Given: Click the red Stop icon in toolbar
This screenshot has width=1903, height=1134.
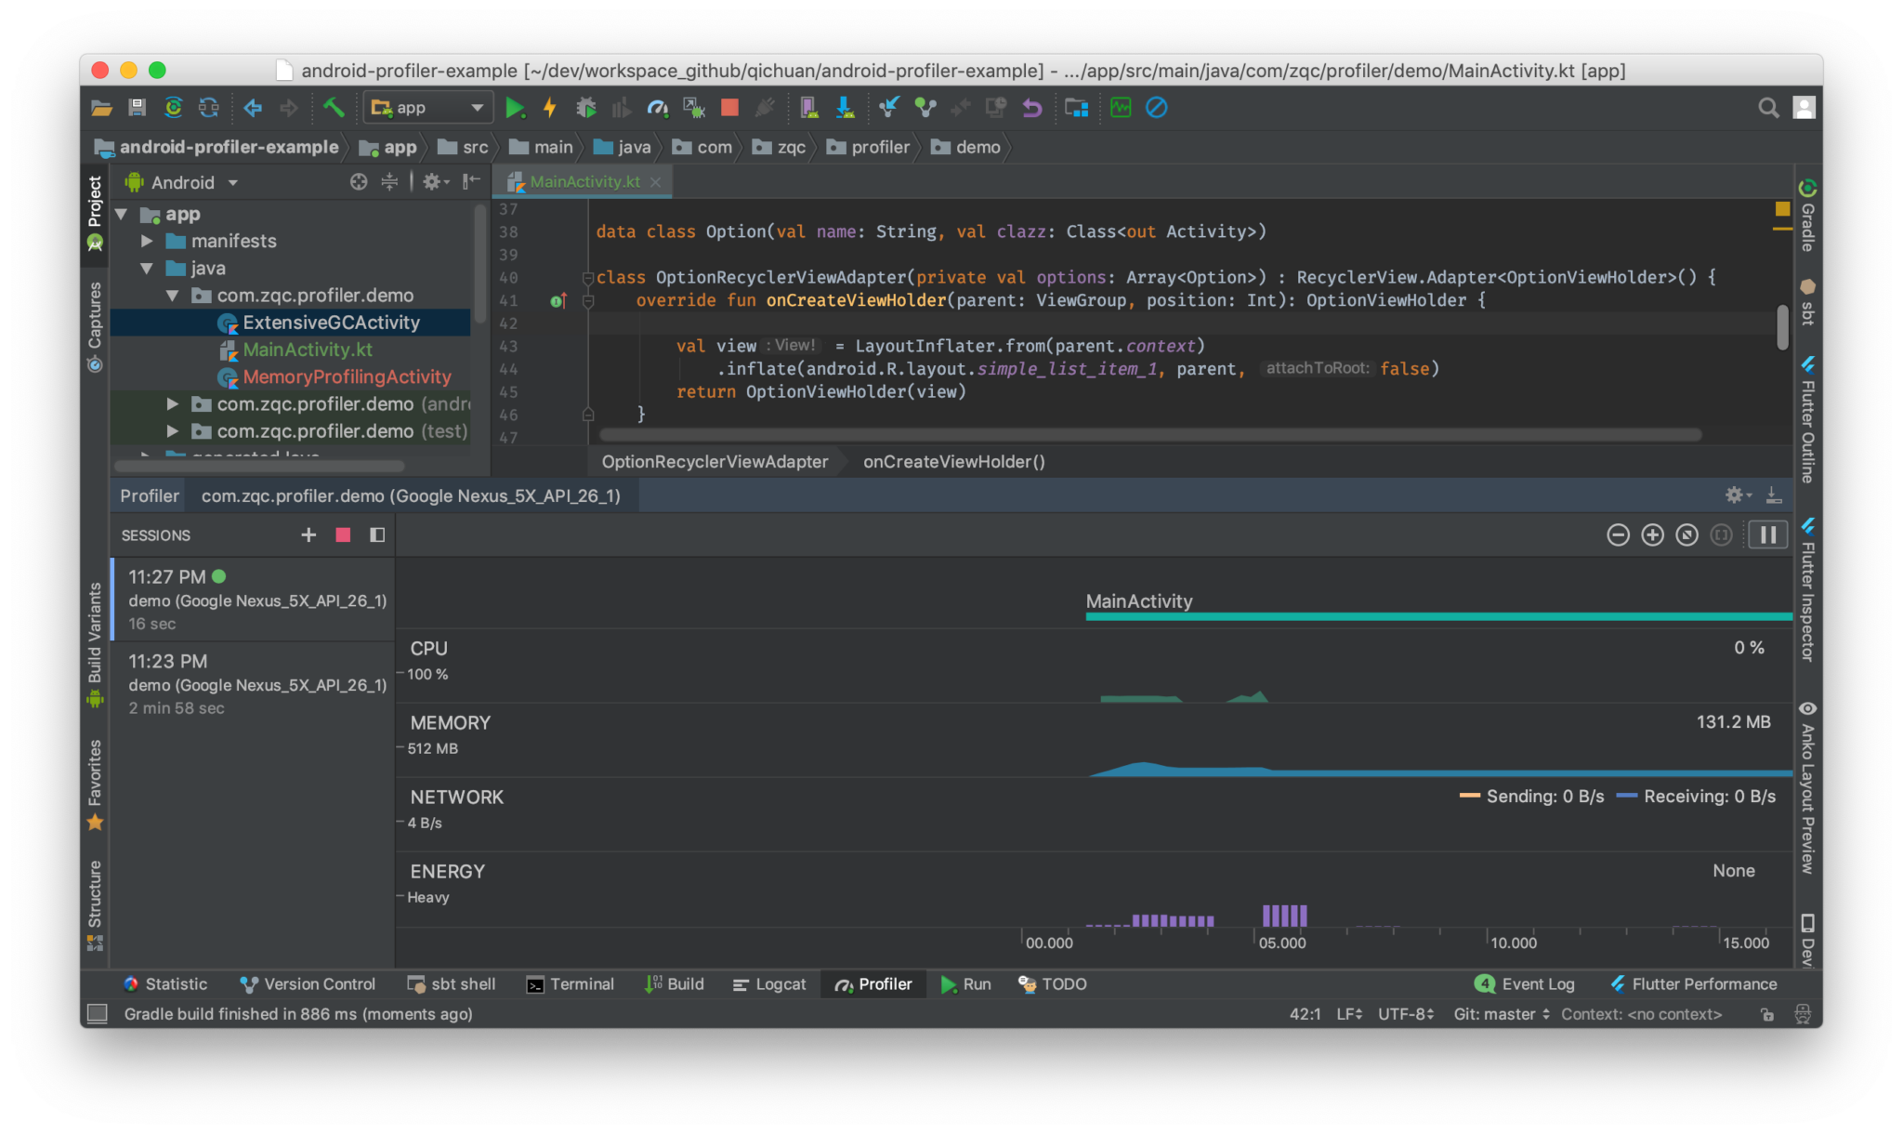Looking at the screenshot, I should pos(729,108).
